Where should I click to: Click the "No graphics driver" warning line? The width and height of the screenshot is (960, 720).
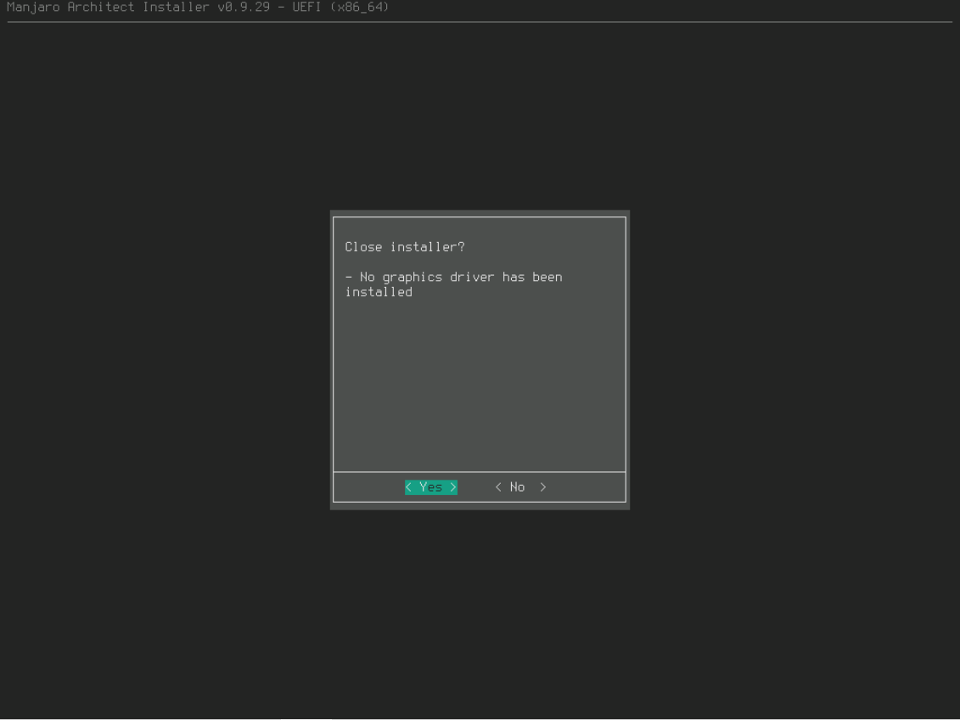[460, 277]
